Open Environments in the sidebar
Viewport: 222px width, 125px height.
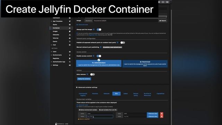[x=57, y=55]
